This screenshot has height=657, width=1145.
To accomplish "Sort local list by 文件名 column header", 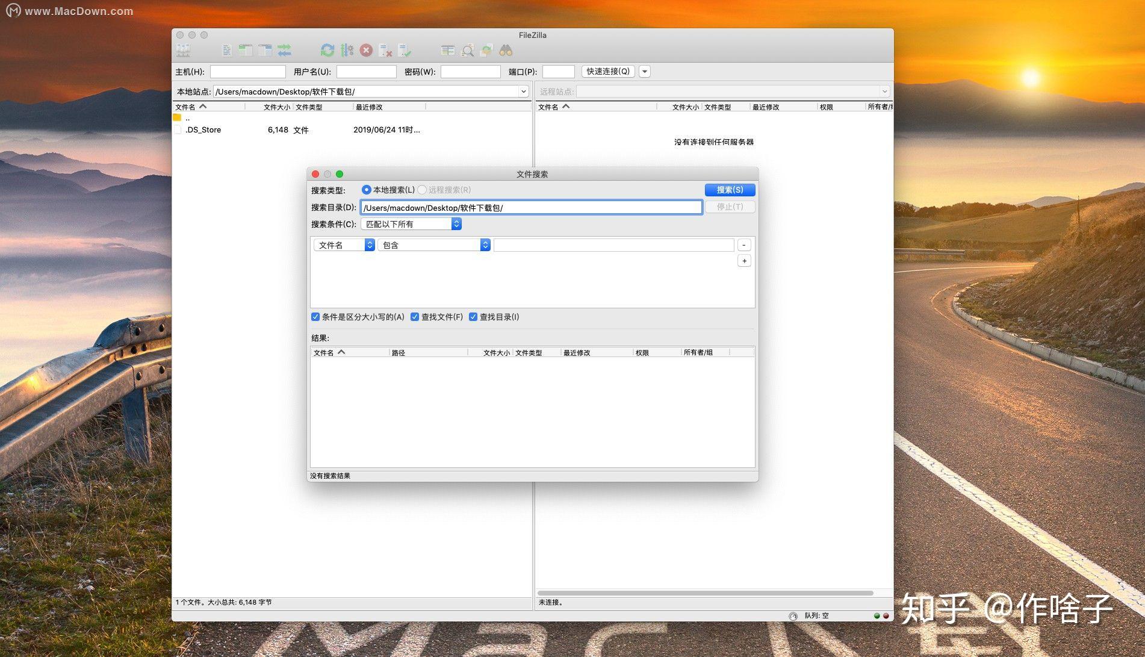I will tap(208, 107).
